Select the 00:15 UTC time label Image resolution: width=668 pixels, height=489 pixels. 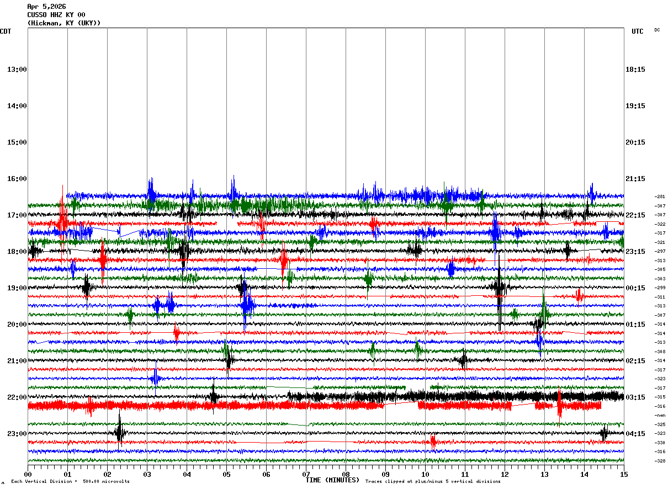pyautogui.click(x=635, y=288)
